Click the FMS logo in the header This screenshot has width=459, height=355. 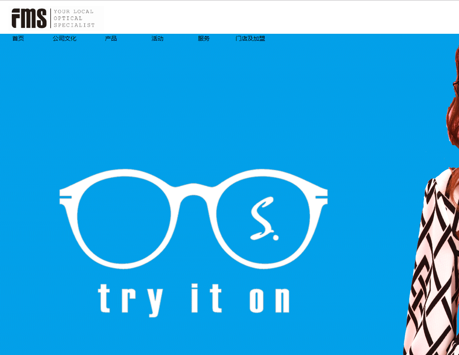click(x=29, y=18)
